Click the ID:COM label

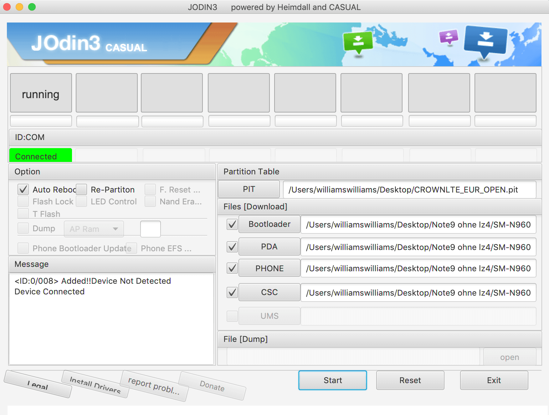point(30,137)
